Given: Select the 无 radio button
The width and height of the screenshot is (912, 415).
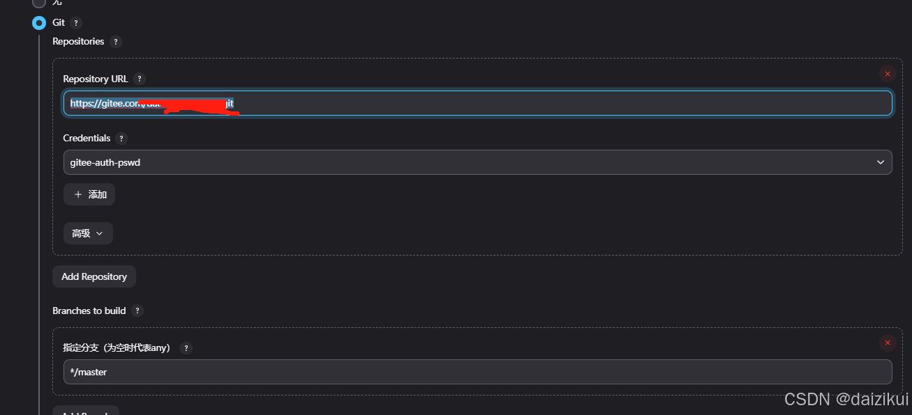Looking at the screenshot, I should pos(39,3).
